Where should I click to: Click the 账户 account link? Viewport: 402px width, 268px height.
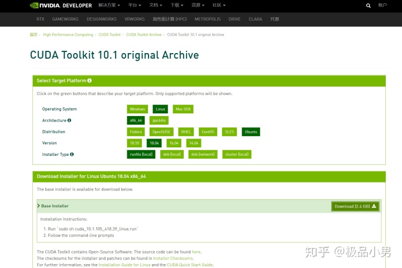tap(382, 5)
